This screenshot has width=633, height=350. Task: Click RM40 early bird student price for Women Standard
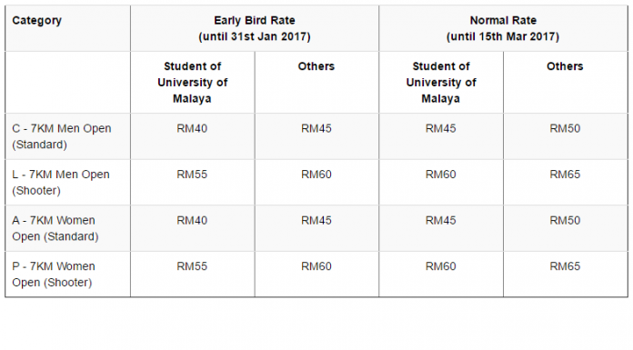click(x=192, y=221)
